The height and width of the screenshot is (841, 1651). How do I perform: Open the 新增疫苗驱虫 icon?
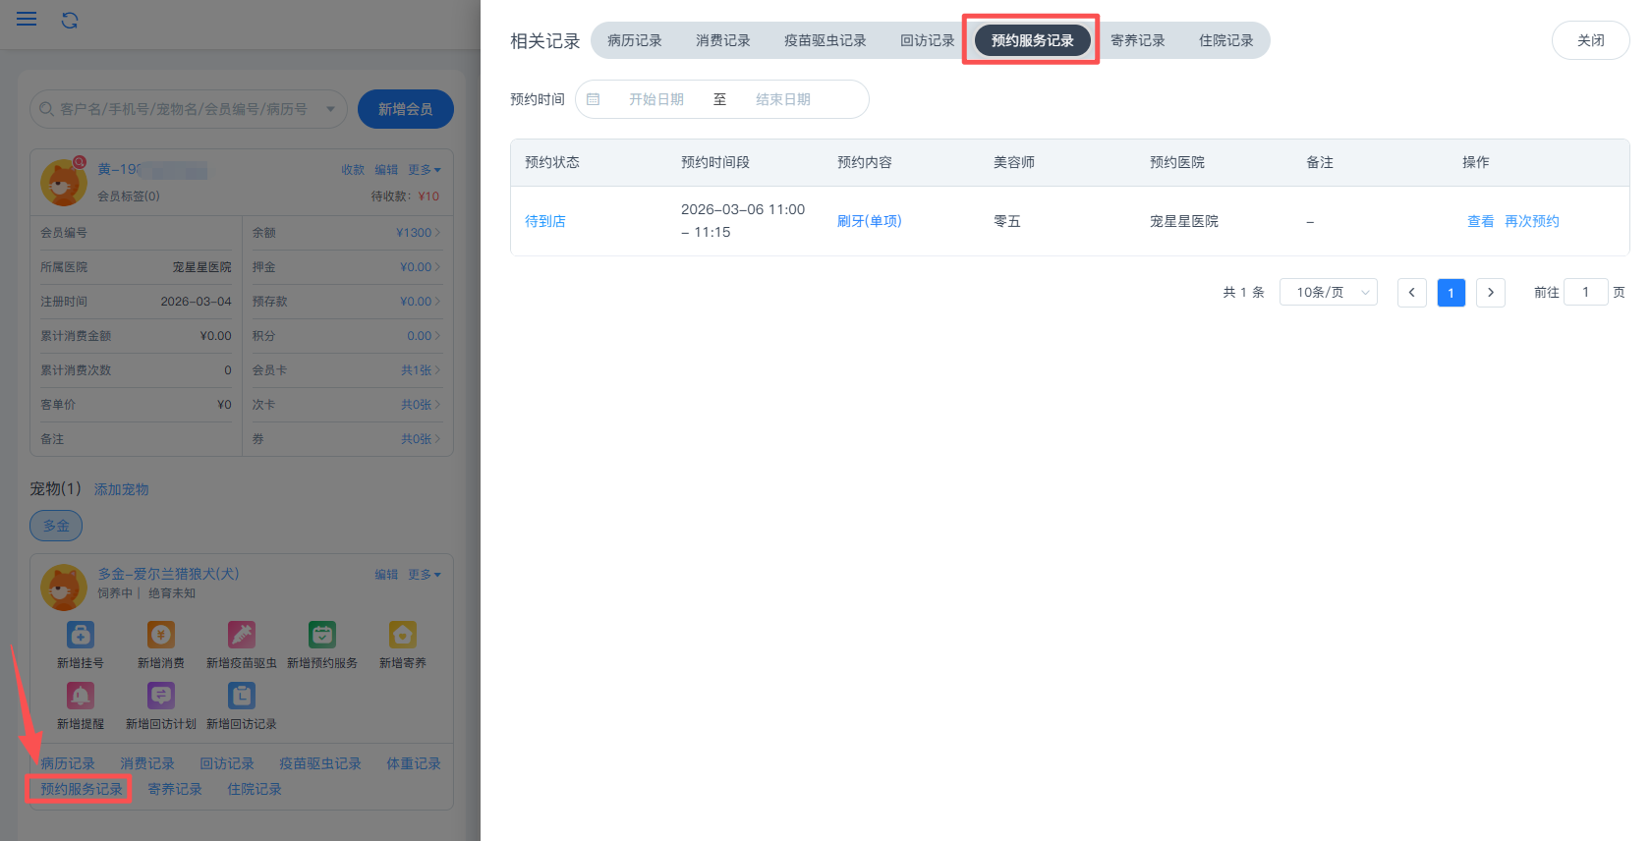click(242, 635)
